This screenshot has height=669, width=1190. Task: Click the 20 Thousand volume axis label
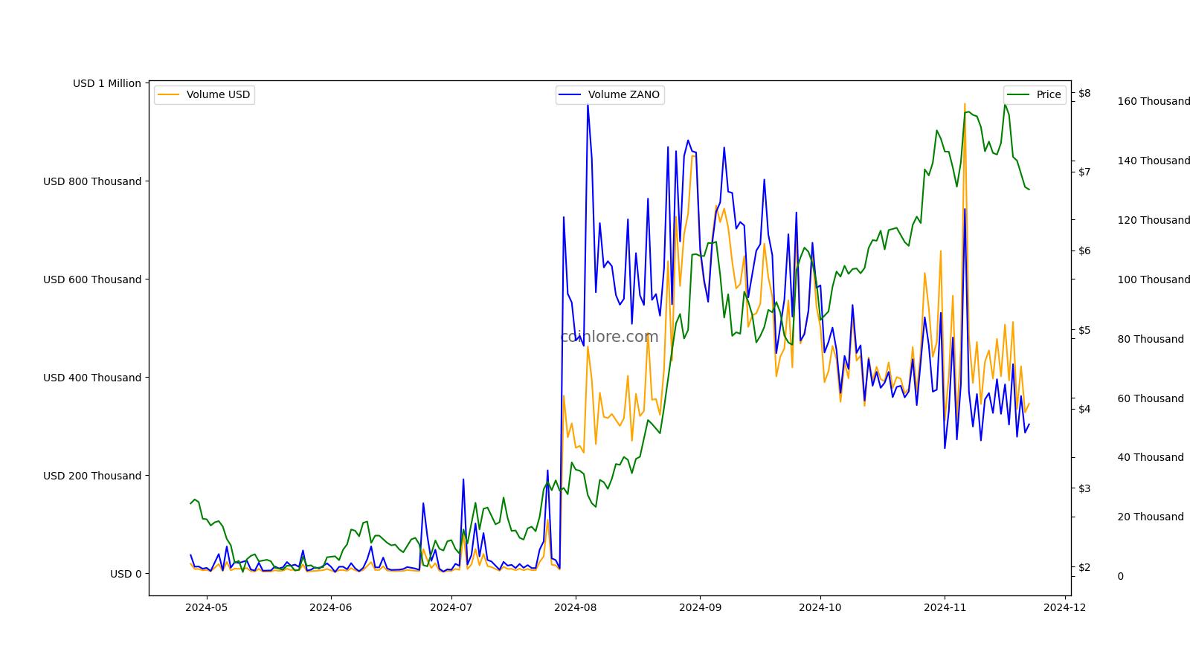click(1151, 517)
